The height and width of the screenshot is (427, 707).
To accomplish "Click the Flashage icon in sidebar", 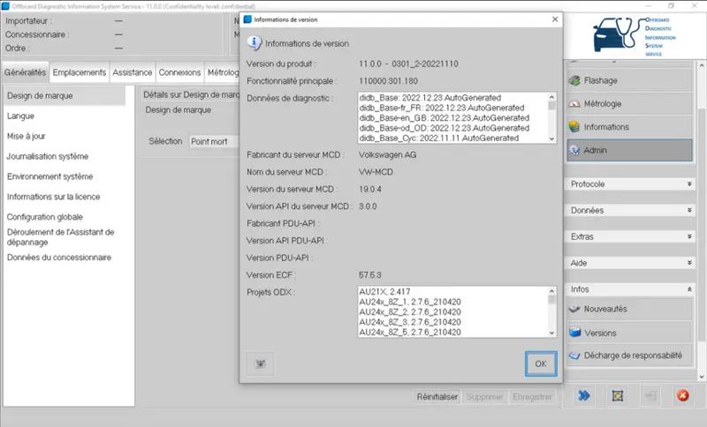I will pos(574,80).
